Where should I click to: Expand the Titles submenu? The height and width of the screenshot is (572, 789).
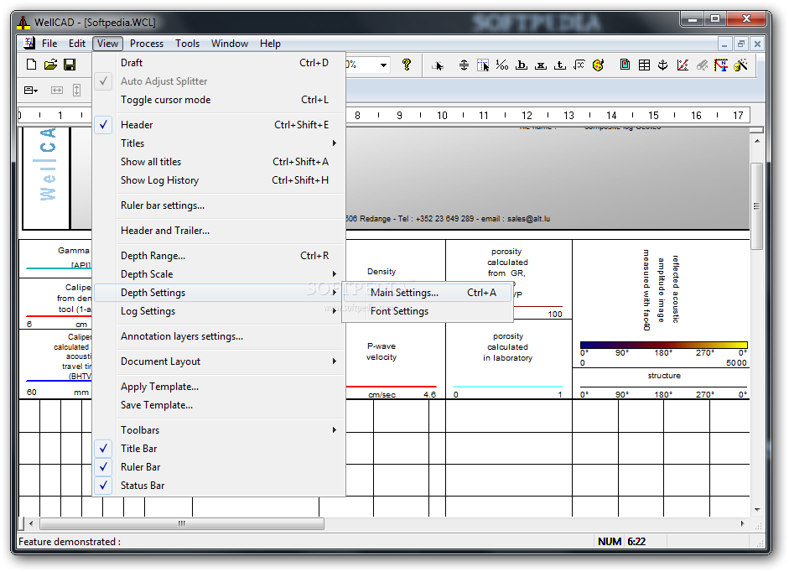220,143
